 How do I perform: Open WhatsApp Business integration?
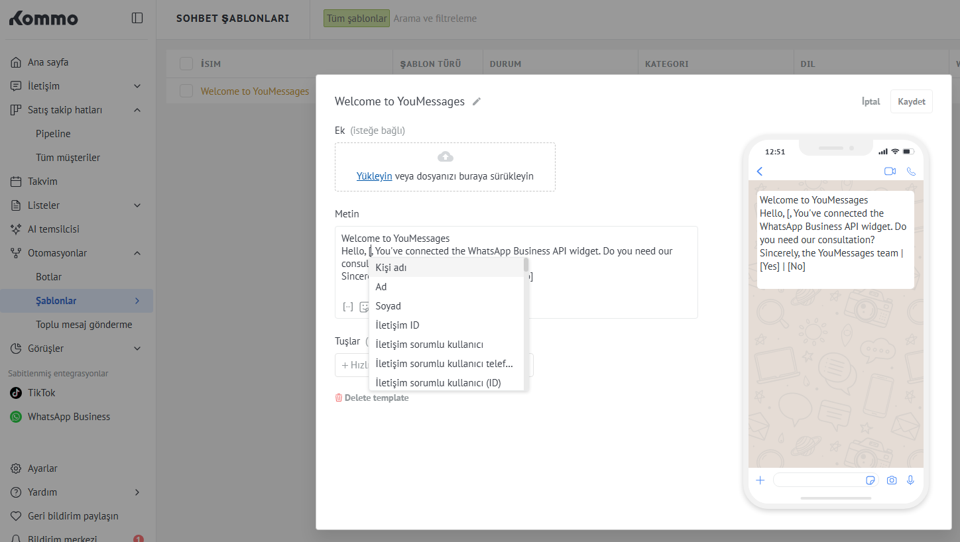[68, 417]
